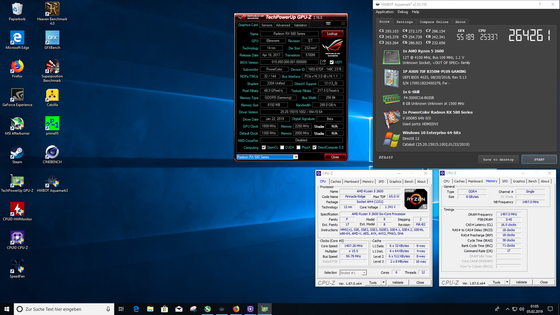Click Close button in right CPU-Z window
560x315 pixels.
(544, 282)
